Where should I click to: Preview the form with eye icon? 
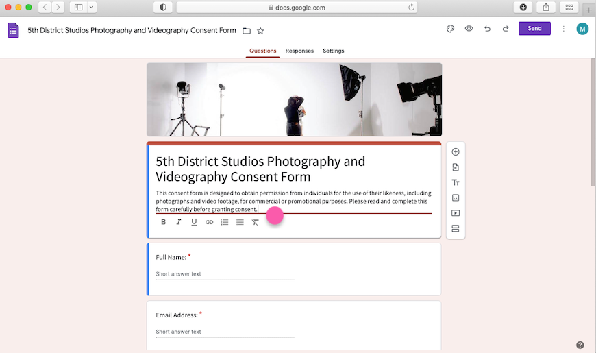point(469,29)
